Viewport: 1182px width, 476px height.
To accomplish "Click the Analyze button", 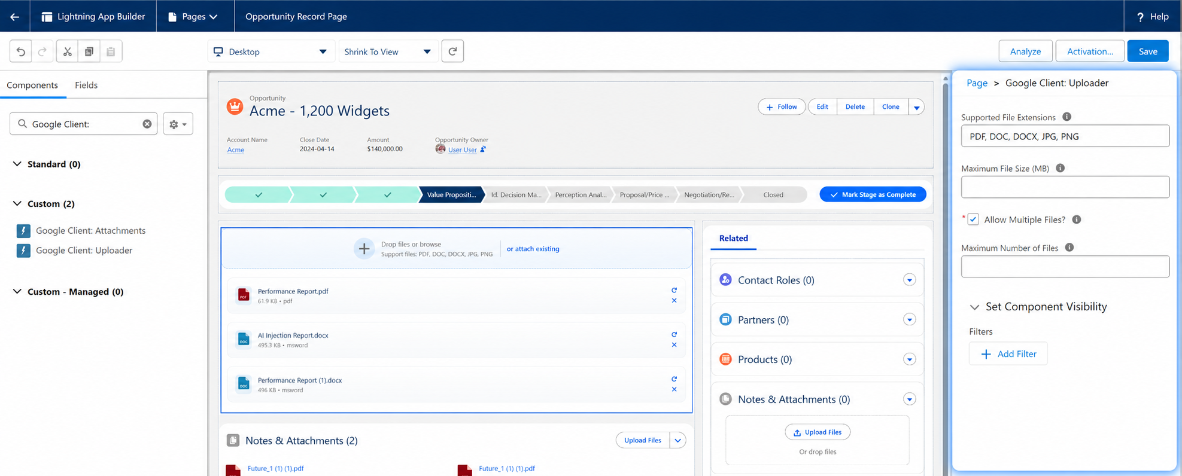I will [x=1025, y=51].
